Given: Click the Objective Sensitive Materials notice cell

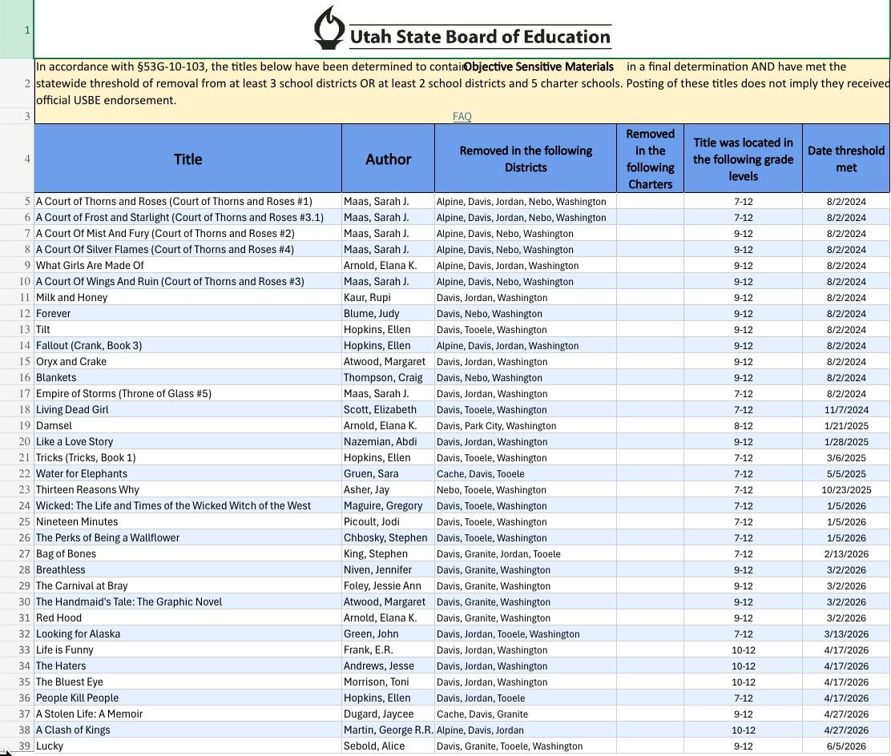Looking at the screenshot, I should coord(462,83).
